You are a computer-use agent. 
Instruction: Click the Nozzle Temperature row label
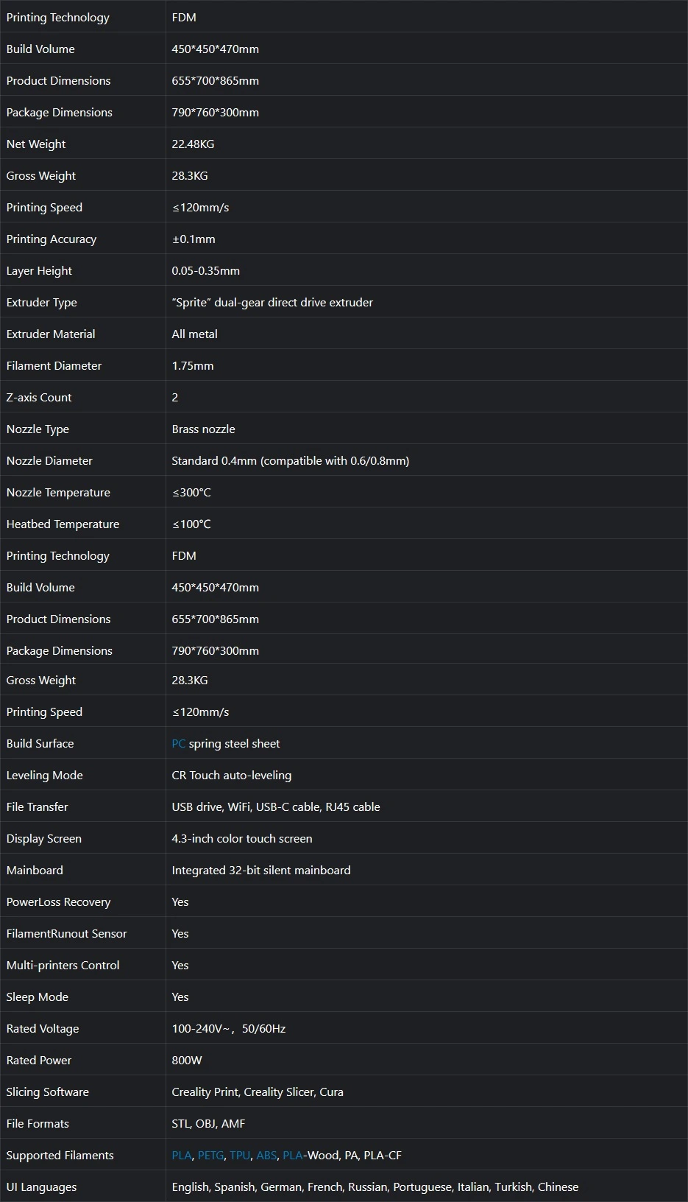[x=58, y=492]
